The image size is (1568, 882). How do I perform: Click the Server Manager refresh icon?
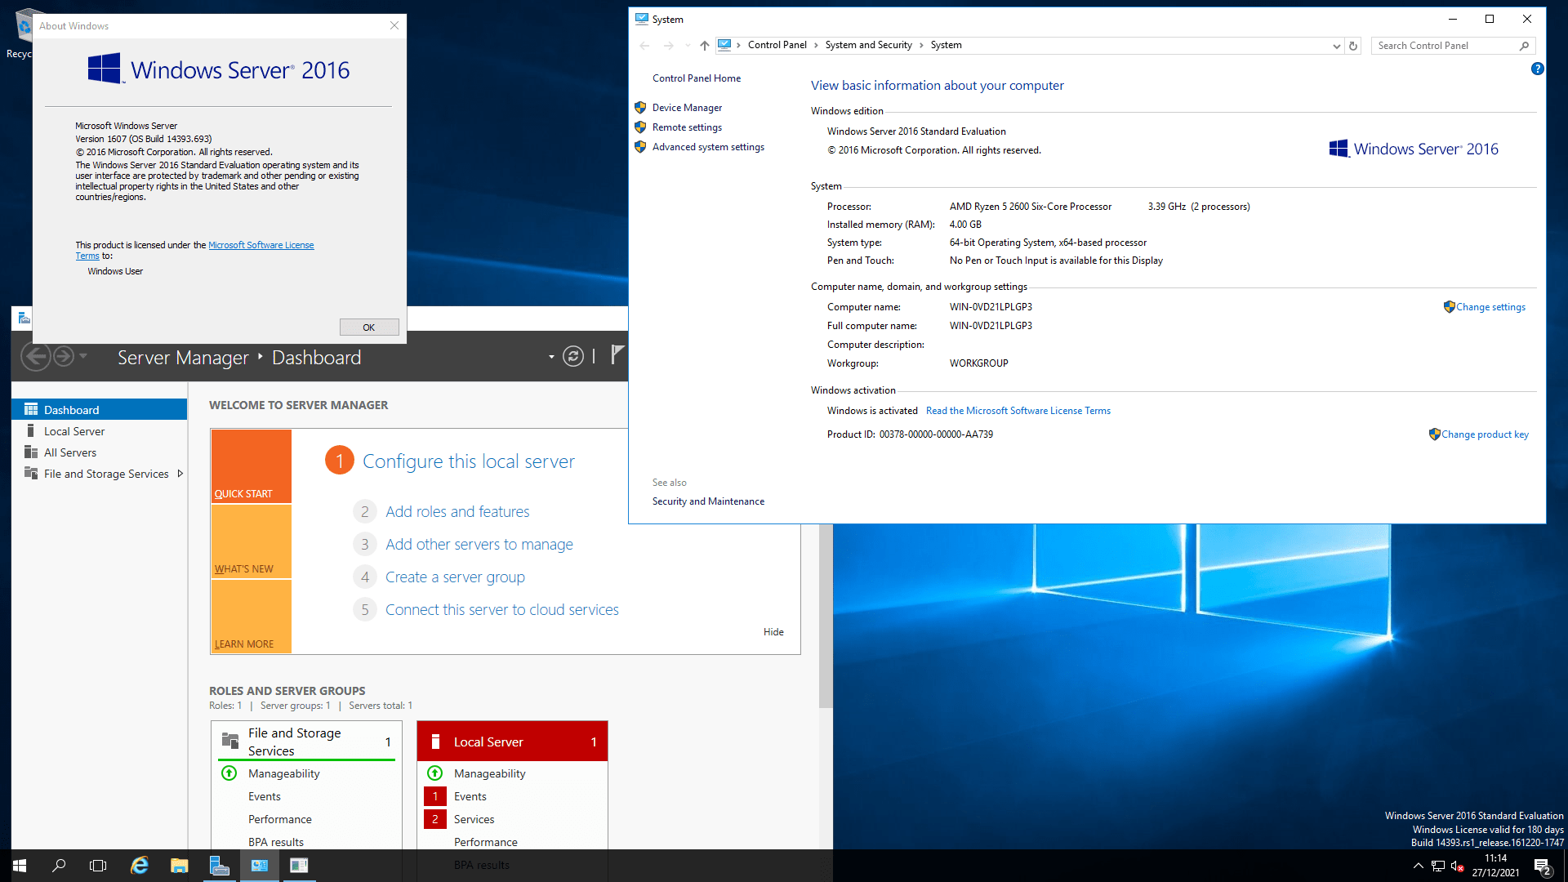573,356
